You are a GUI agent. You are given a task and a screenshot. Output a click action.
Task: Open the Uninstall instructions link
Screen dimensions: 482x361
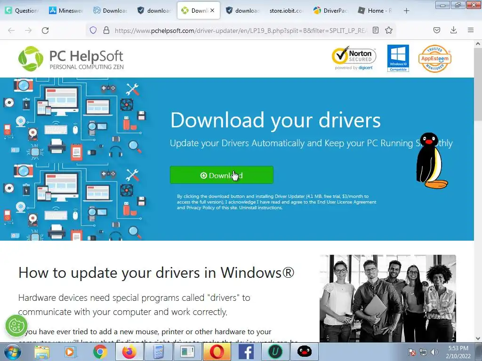260,207
